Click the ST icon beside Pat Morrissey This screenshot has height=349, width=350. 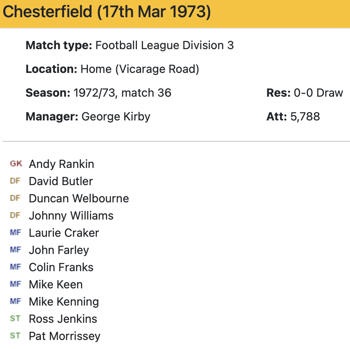pos(15,336)
